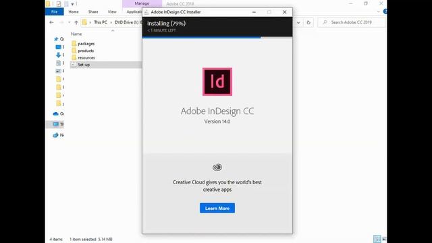Click the Search Adobe CC 2019 field
Screen dimensions: 432x243
(351, 22)
